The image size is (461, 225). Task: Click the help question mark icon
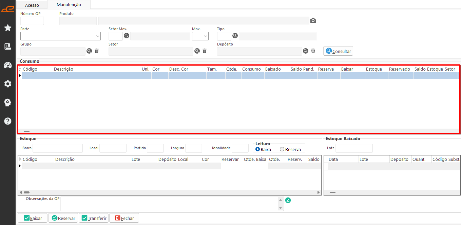(8, 121)
